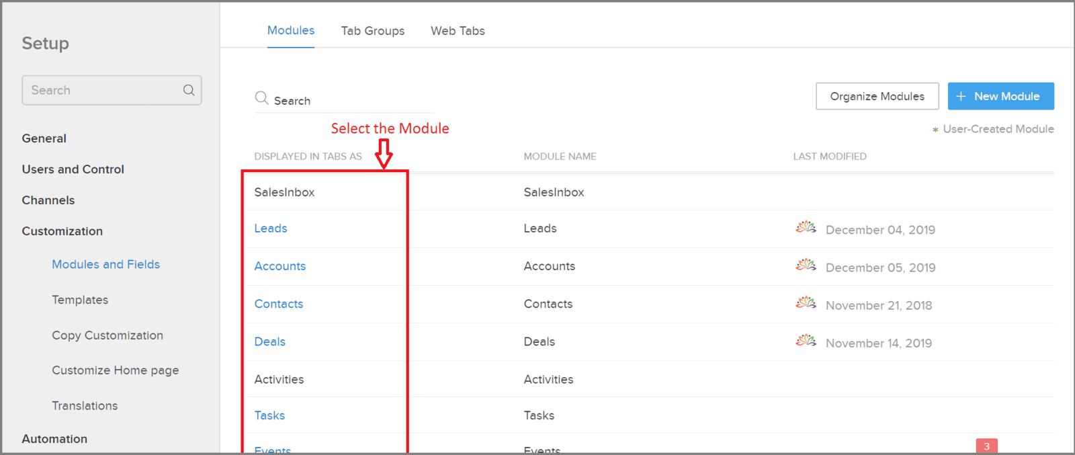Focus the Setup sidebar search field

point(112,90)
